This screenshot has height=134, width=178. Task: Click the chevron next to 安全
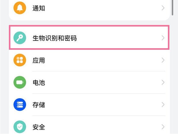point(163,127)
